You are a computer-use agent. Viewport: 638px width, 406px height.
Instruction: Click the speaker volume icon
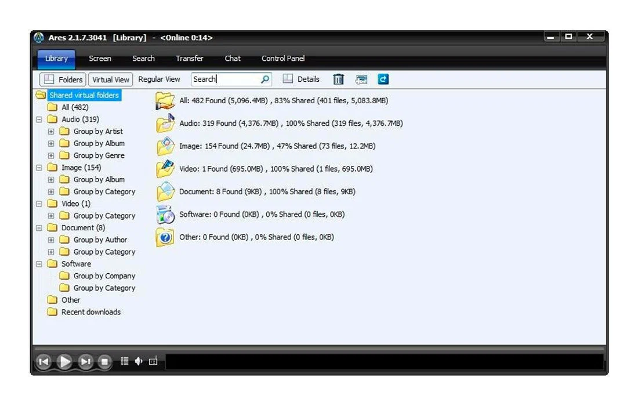pyautogui.click(x=139, y=361)
